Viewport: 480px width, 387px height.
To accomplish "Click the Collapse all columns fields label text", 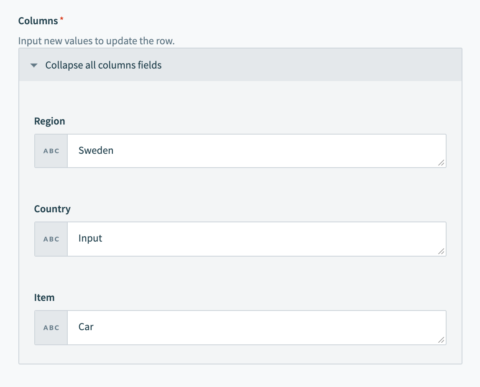I will (103, 65).
